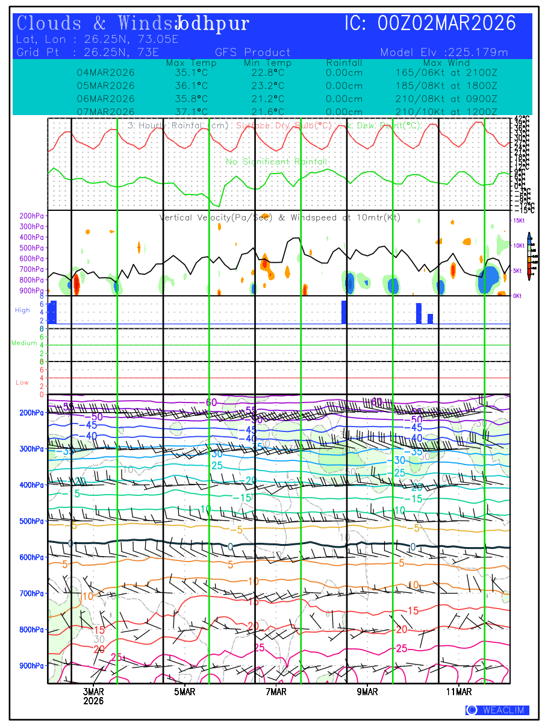Select the 11MAR date axis label
This screenshot has width=542, height=723.
pyautogui.click(x=459, y=692)
